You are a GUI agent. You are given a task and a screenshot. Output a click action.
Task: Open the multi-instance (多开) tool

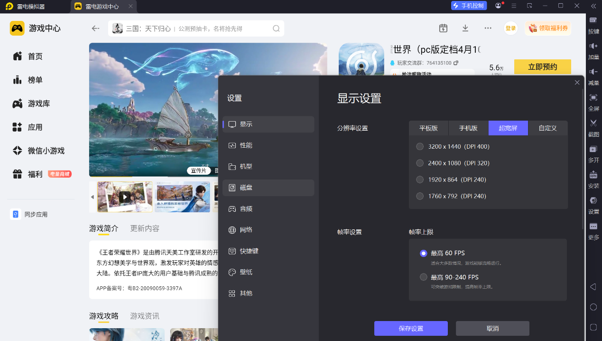point(593,149)
